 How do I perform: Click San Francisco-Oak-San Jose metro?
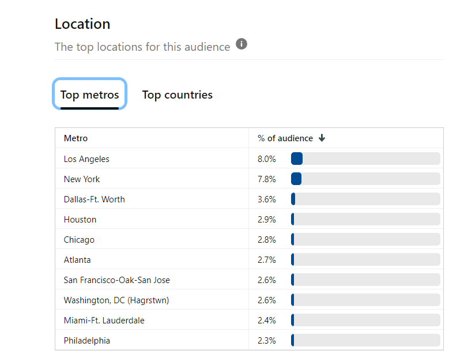116,280
